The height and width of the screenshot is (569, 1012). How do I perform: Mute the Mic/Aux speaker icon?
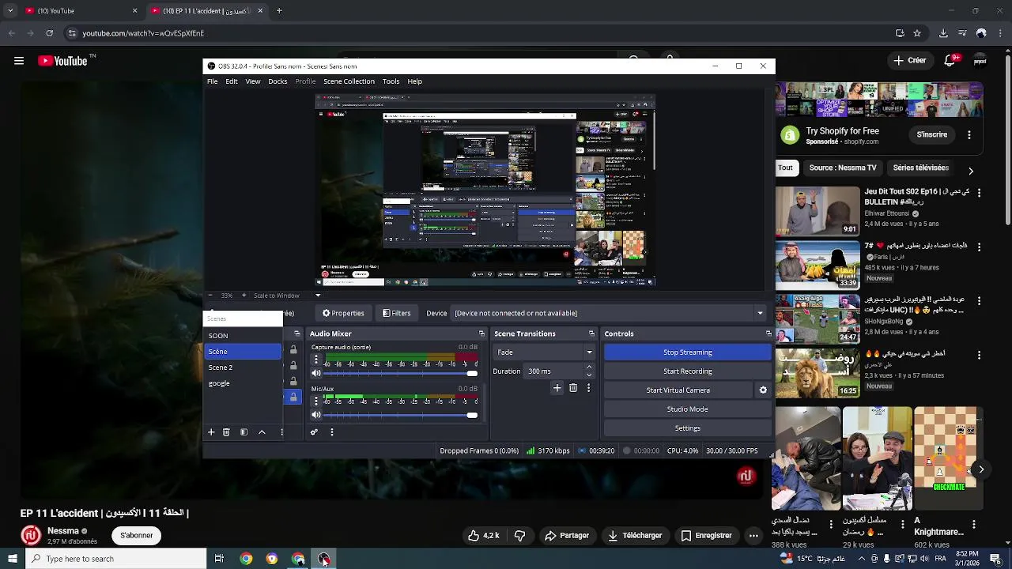coord(316,415)
